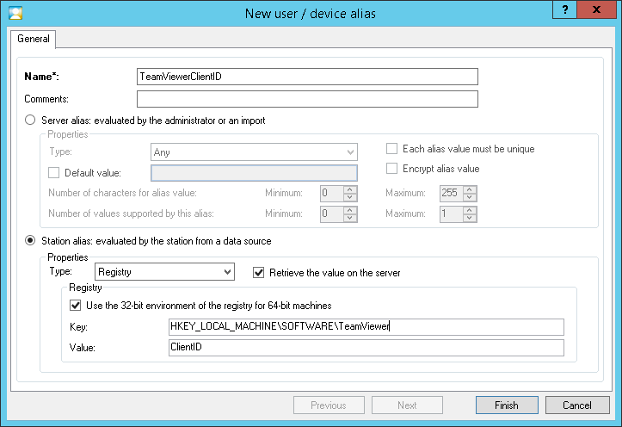Open the server alias Type dropdown showing Any
Screen dimensions: 622x427
[254, 152]
